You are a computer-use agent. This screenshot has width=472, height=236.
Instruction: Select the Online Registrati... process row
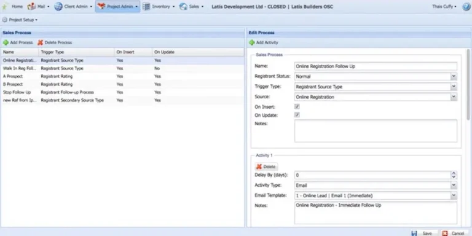click(122, 60)
